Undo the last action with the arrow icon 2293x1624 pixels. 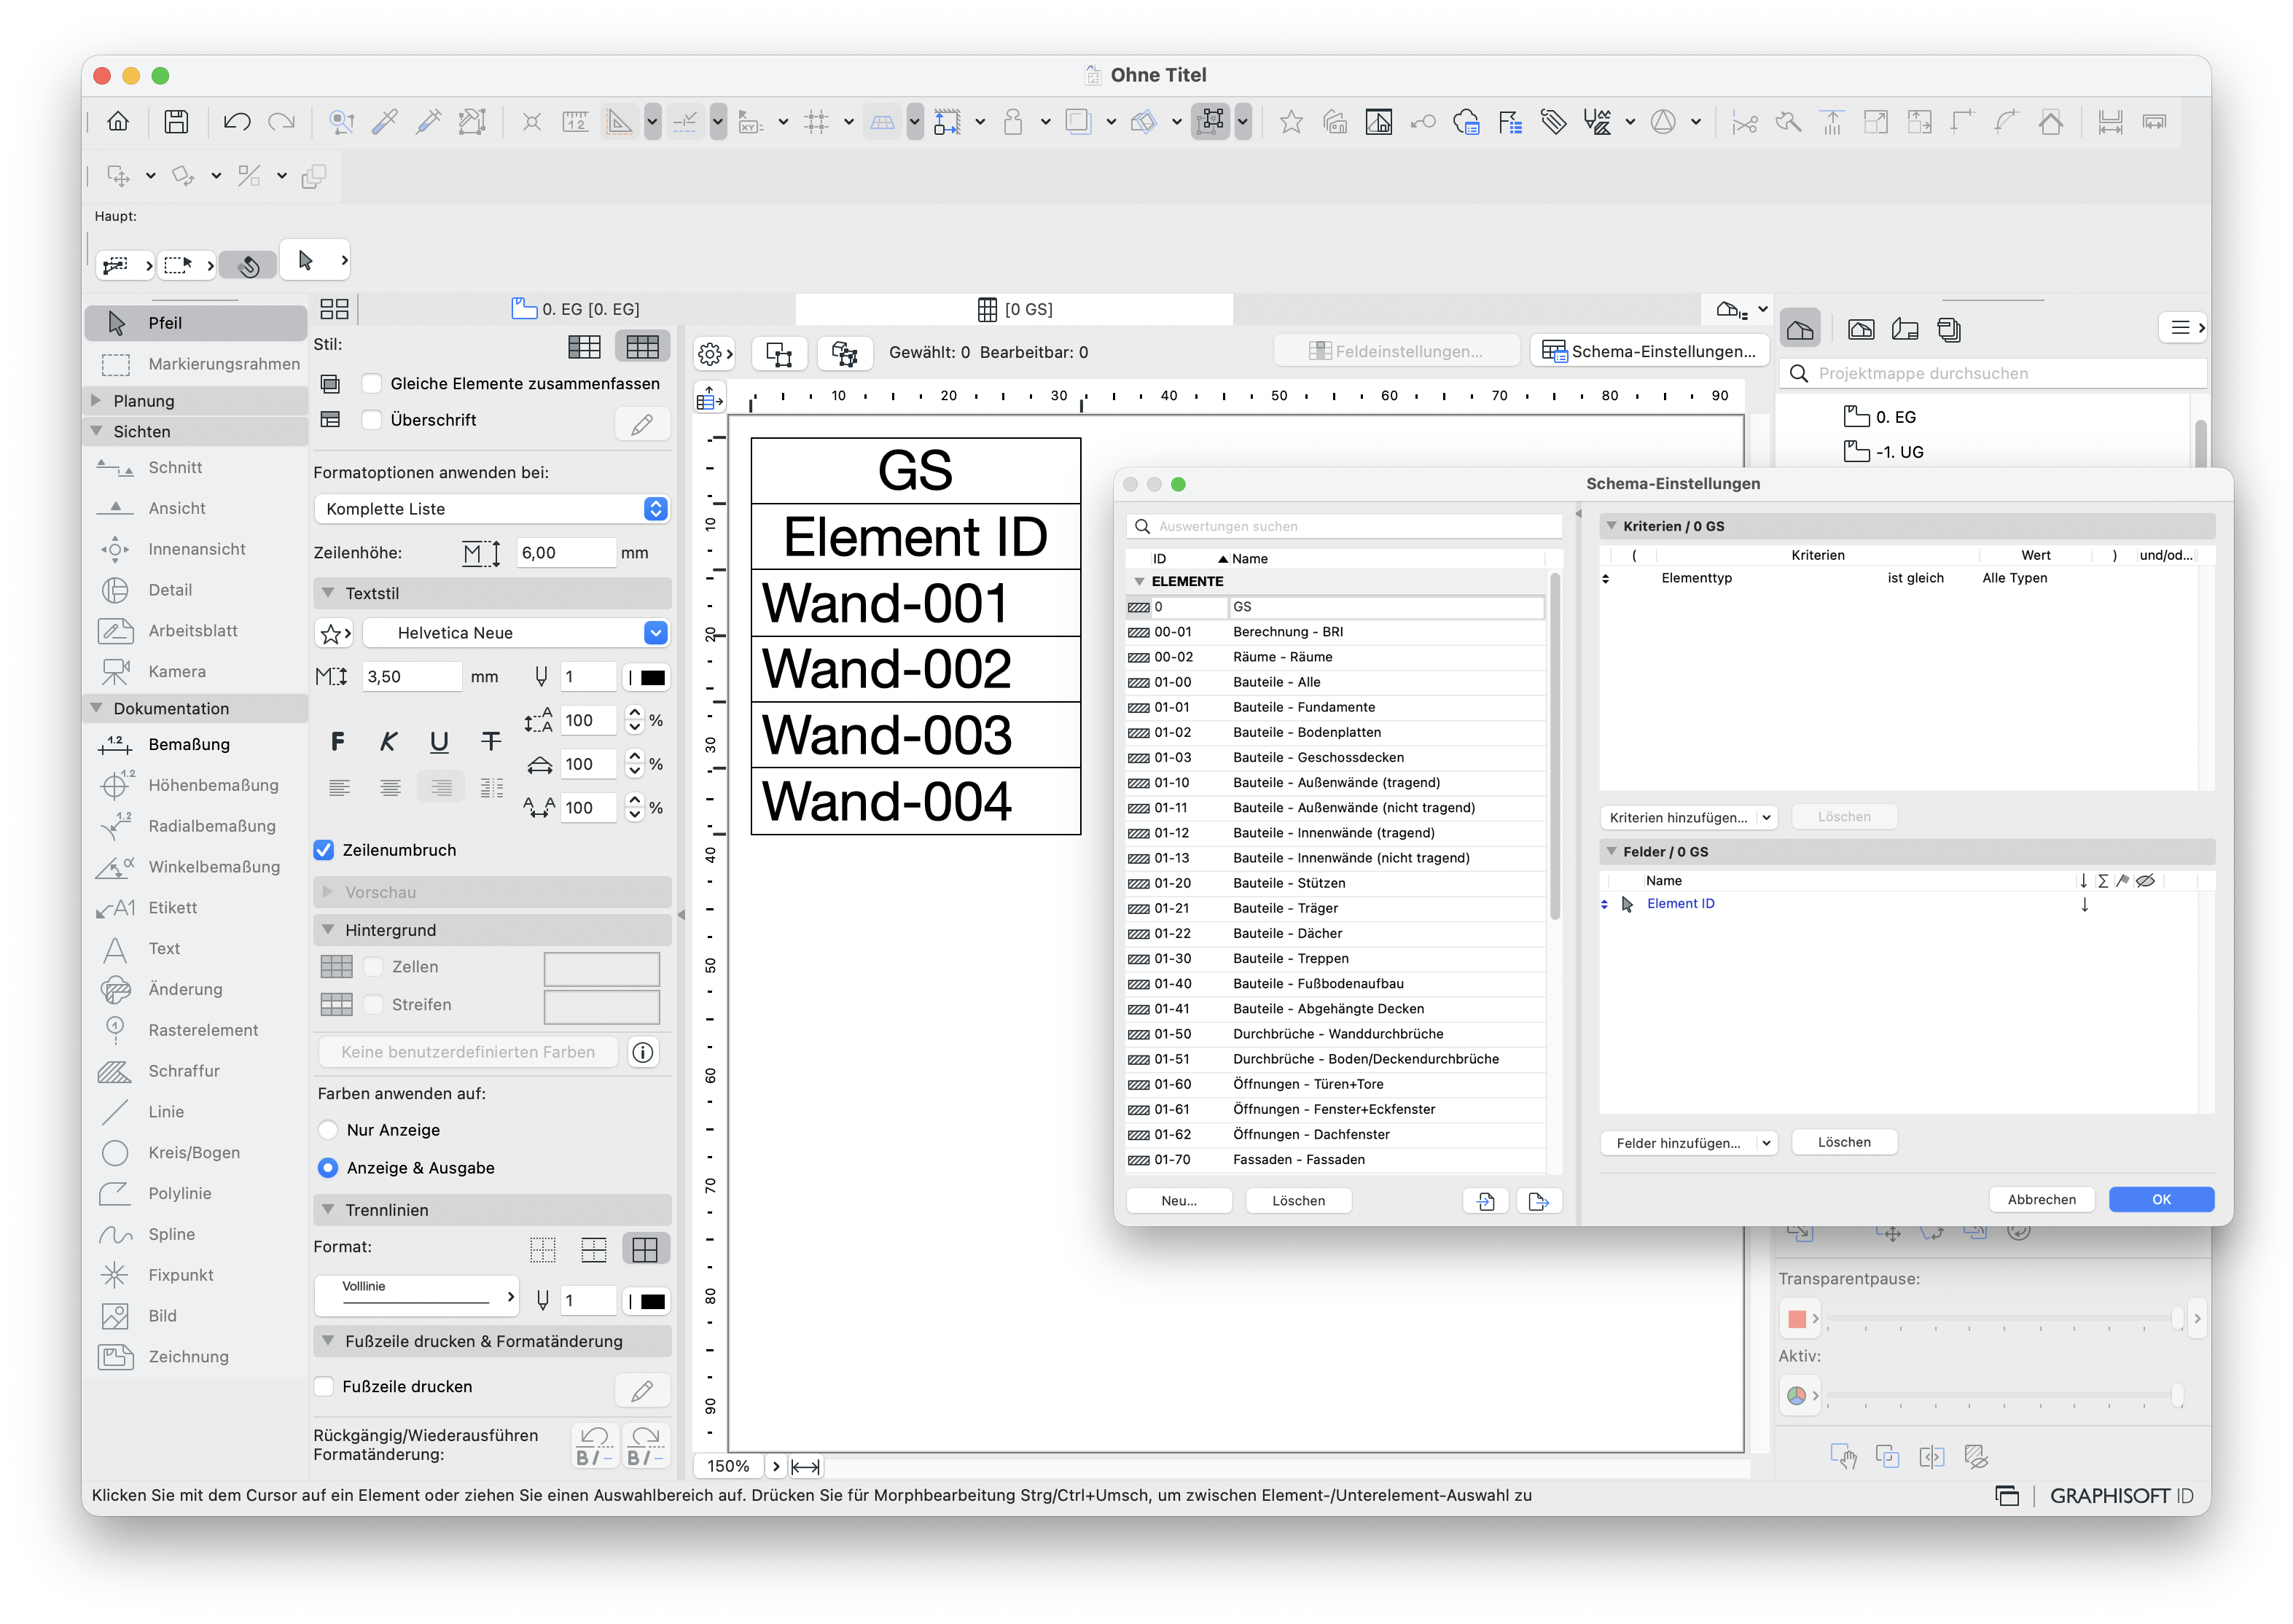tap(237, 122)
